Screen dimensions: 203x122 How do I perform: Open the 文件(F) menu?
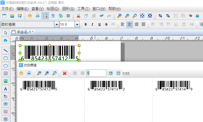pyautogui.click(x=7, y=9)
